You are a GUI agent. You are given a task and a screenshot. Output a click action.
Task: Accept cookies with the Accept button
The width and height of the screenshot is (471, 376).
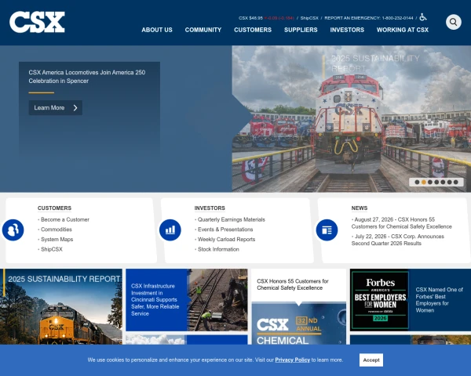point(371,360)
